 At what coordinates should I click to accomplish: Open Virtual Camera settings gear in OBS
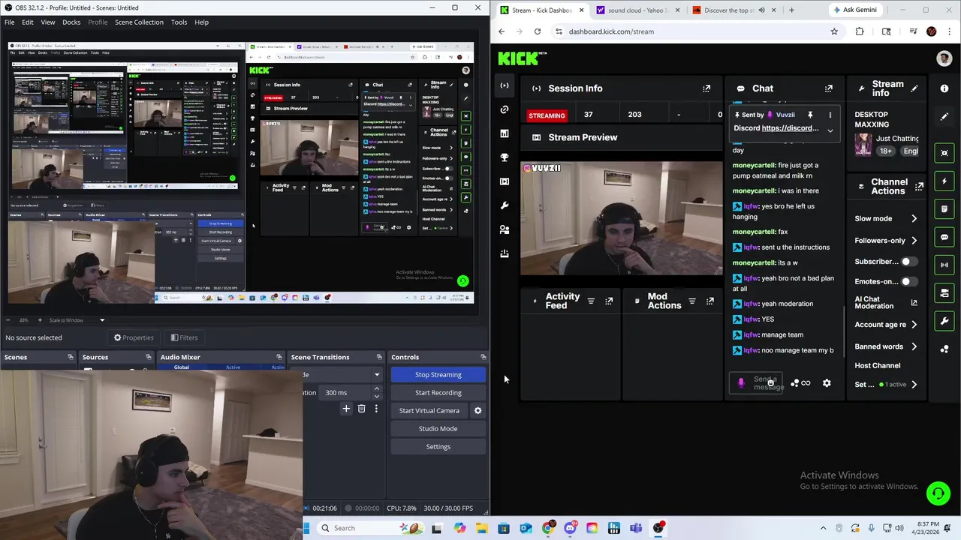tap(477, 411)
